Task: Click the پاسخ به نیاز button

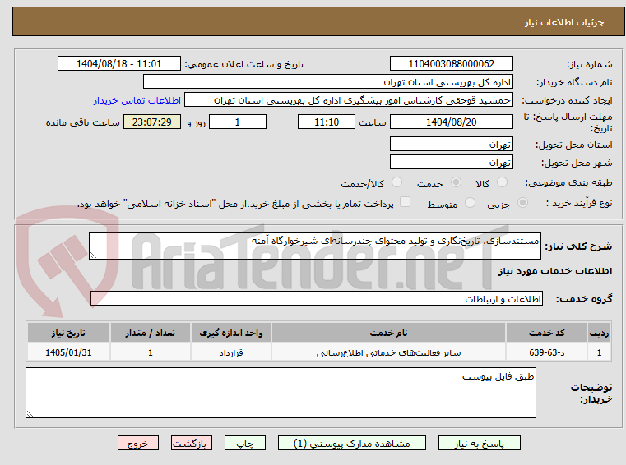Action: [479, 443]
